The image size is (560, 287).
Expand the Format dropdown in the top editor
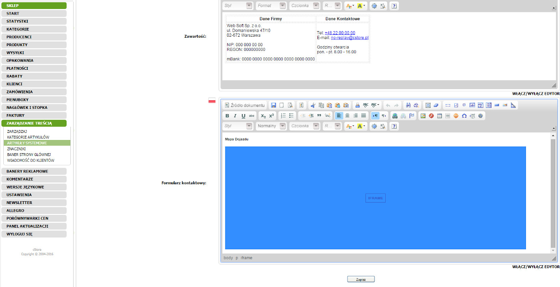[271, 6]
